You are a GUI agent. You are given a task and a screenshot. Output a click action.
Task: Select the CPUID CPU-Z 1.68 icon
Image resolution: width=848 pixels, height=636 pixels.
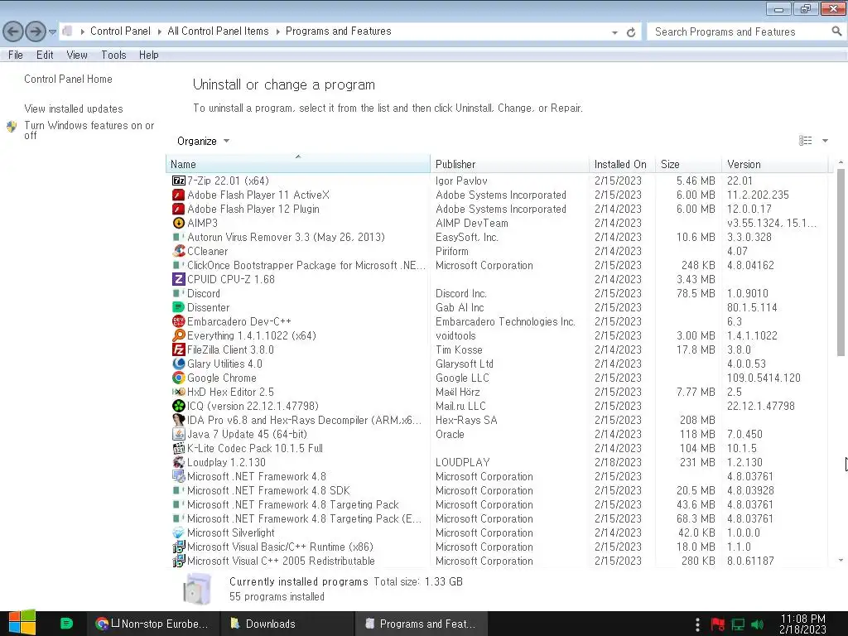179,279
